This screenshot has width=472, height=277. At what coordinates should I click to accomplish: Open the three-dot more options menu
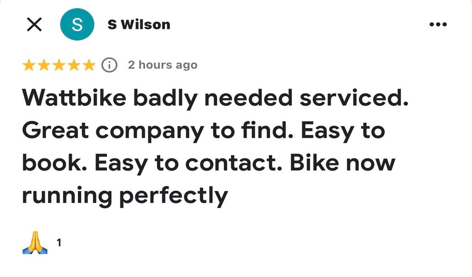tap(438, 25)
